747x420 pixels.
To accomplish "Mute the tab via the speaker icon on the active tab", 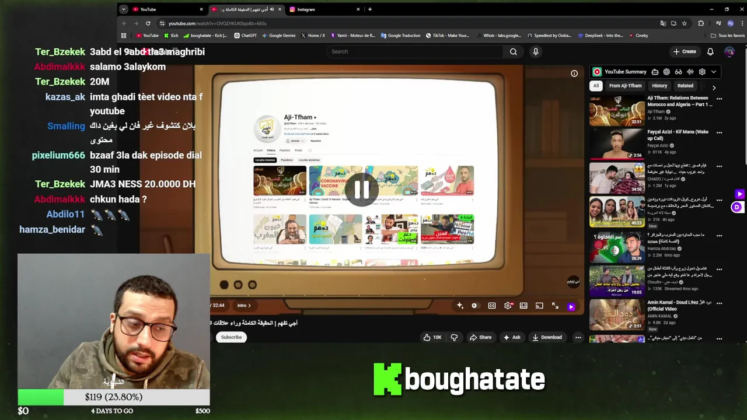I will point(271,9).
